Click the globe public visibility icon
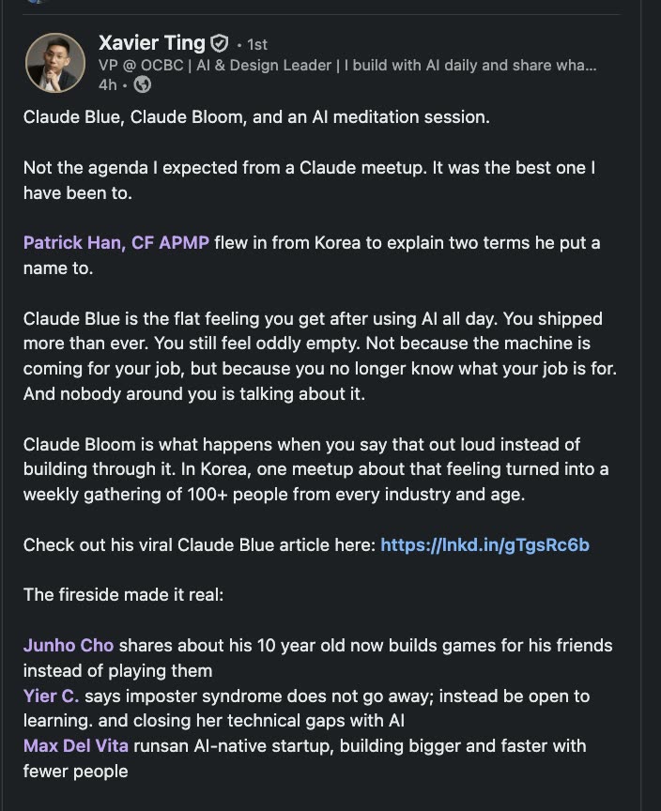Image resolution: width=661 pixels, height=811 pixels. [142, 84]
